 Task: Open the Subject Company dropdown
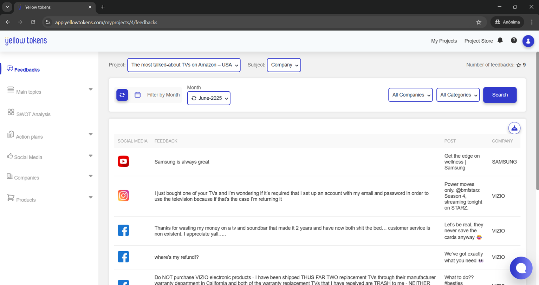284,65
